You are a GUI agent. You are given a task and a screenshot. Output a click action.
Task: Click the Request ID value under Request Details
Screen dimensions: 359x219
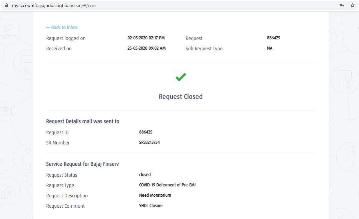pyautogui.click(x=145, y=132)
